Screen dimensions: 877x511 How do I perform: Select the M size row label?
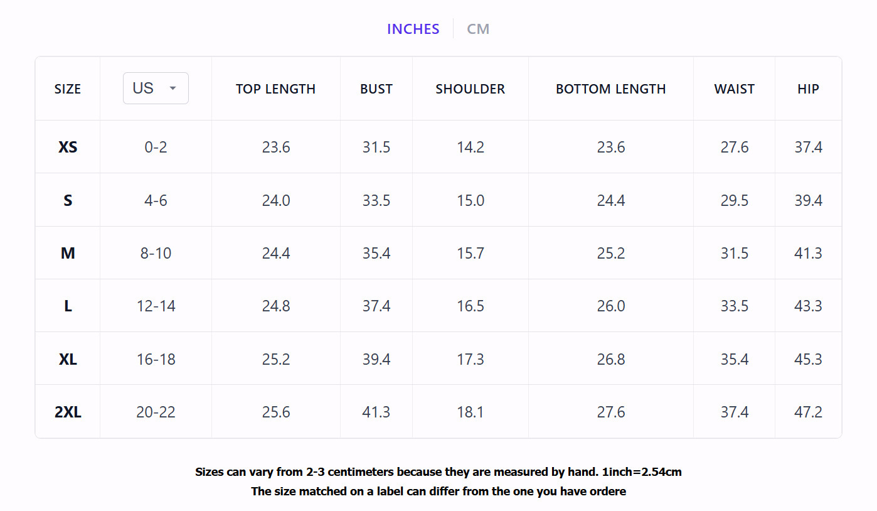(68, 253)
